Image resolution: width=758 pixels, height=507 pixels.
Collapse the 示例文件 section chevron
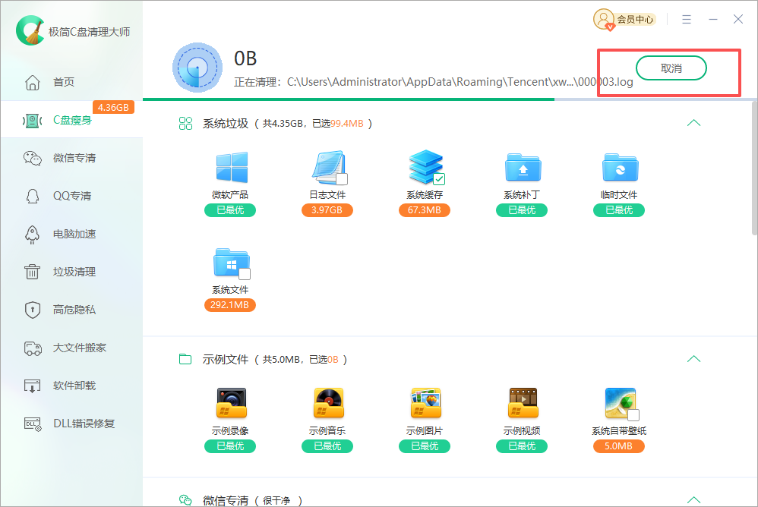(693, 358)
